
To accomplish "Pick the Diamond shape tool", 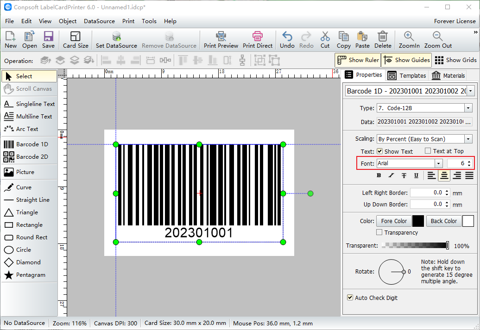I will coord(29,262).
